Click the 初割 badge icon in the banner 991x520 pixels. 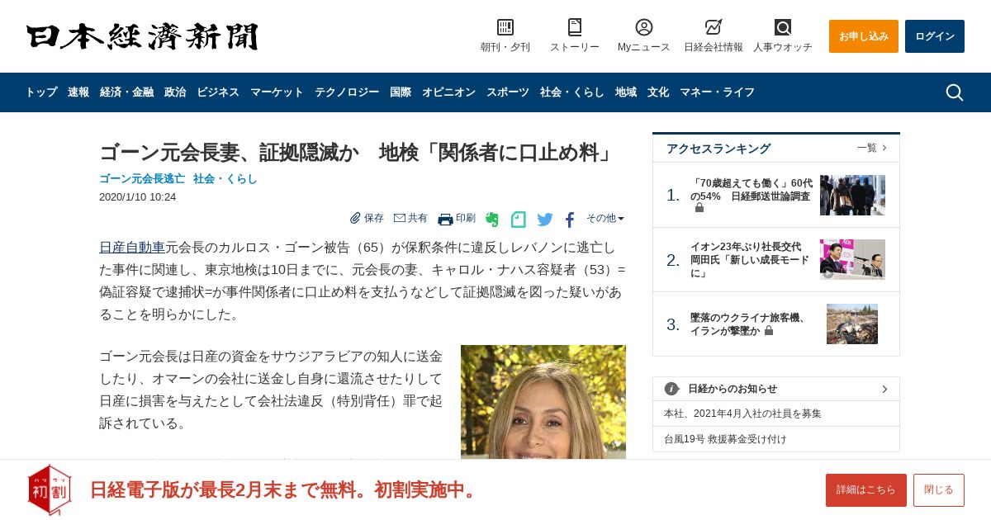pos(49,489)
